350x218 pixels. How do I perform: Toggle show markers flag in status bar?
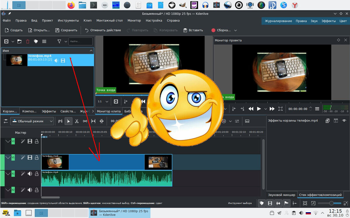286,203
